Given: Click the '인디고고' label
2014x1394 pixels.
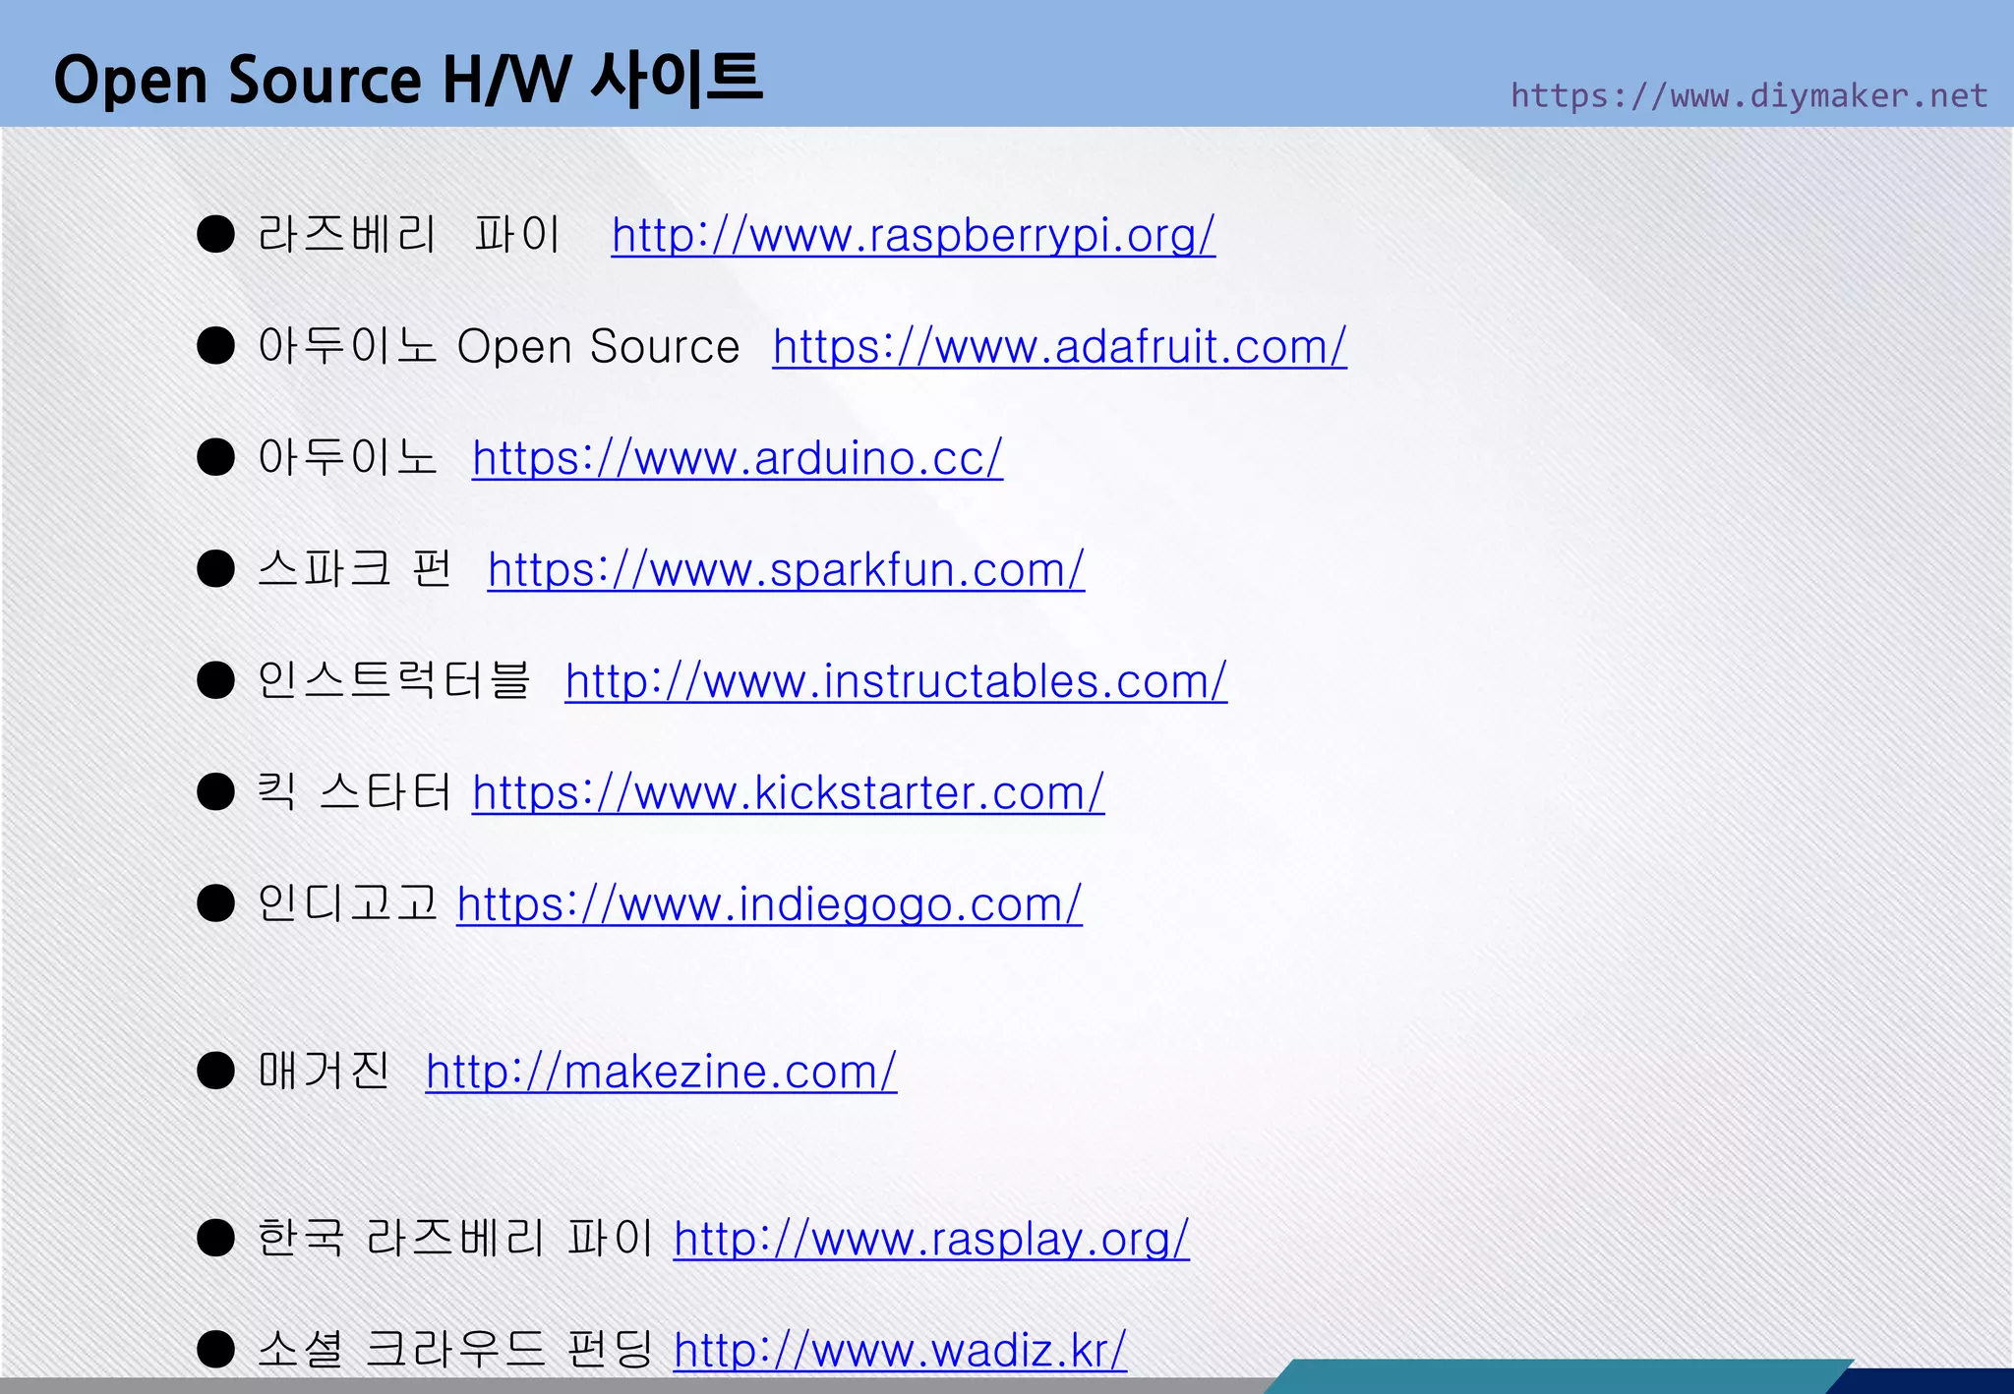Looking at the screenshot, I should click(347, 902).
